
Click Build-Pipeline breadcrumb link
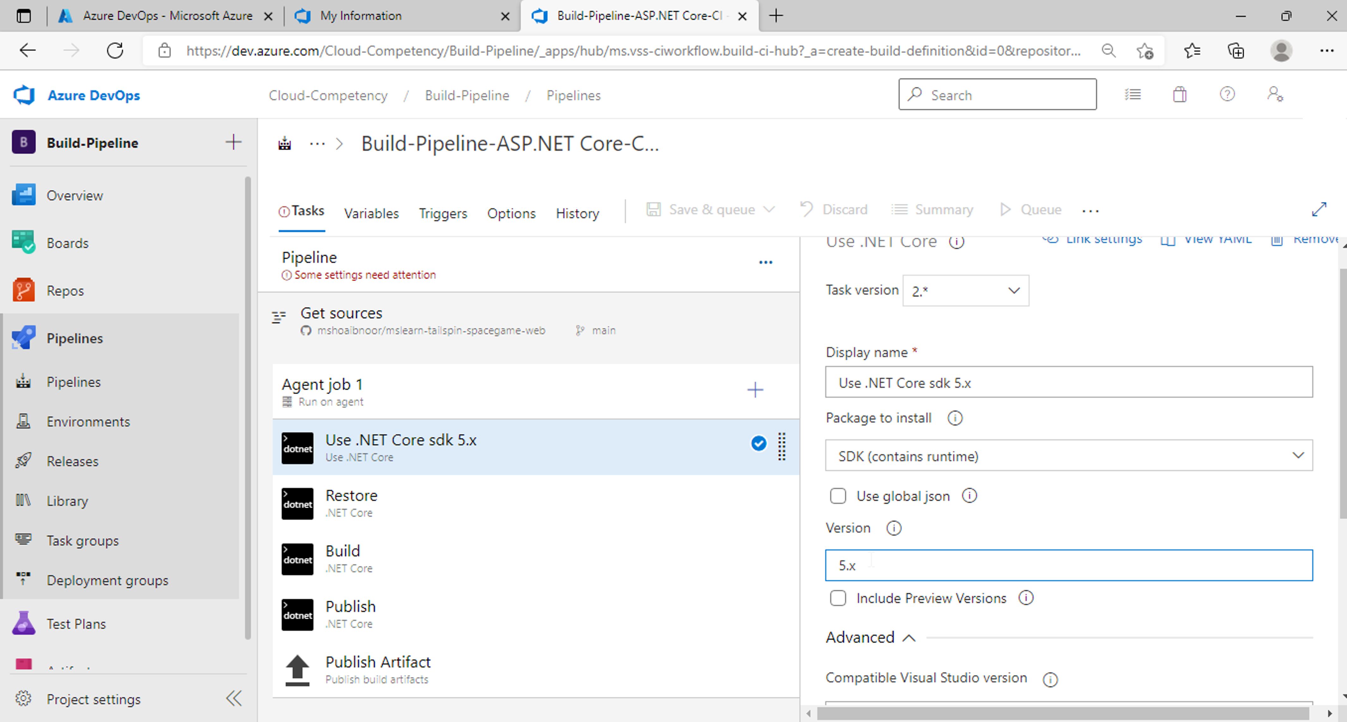click(x=467, y=95)
